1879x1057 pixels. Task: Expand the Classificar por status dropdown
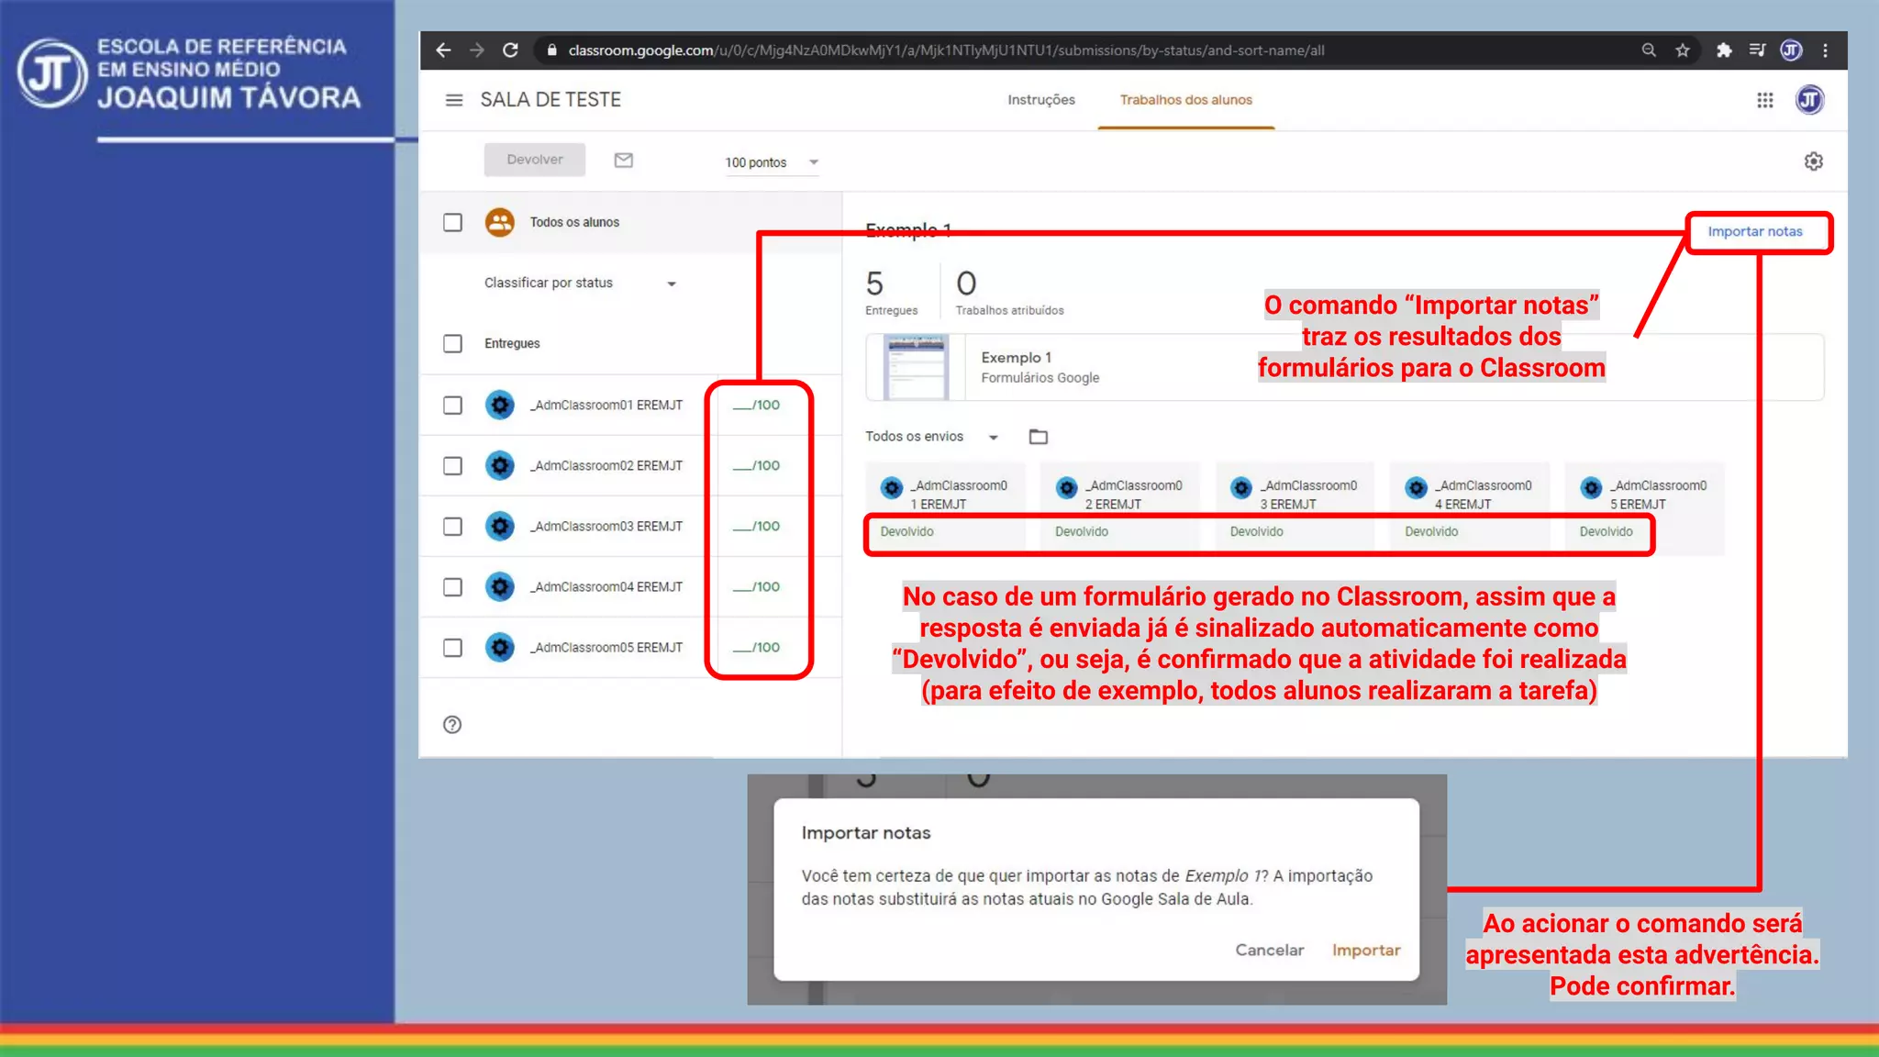[580, 284]
